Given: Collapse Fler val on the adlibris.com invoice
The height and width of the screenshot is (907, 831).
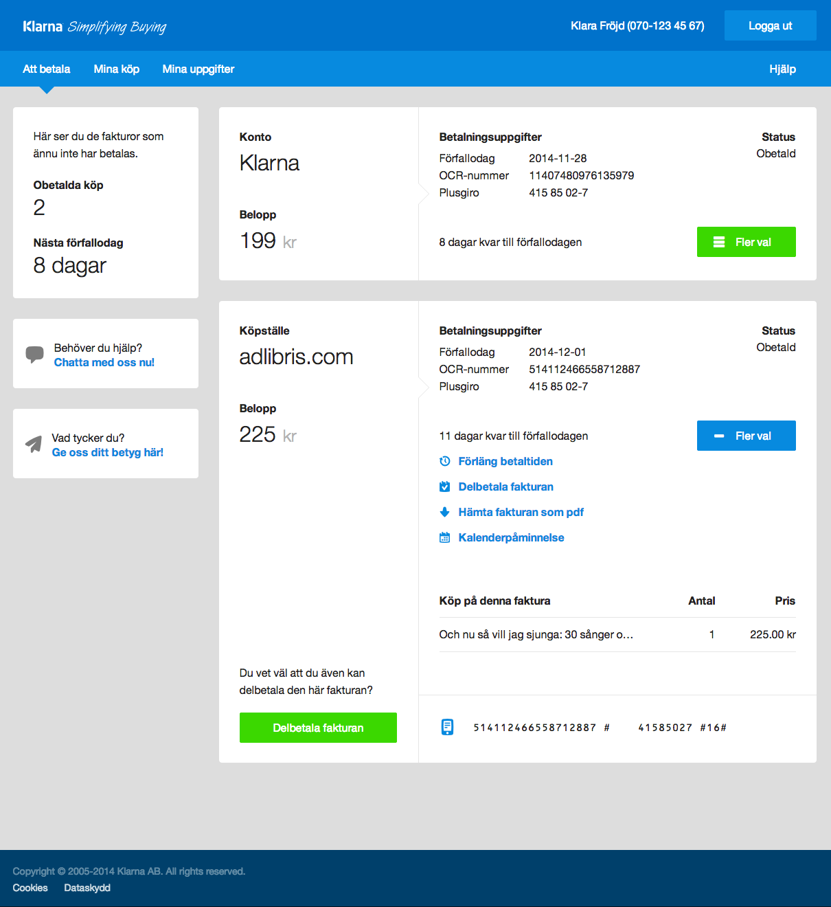Looking at the screenshot, I should (x=747, y=436).
